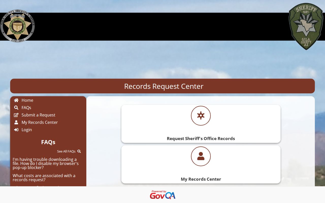Click the Request Sheriff's Office Records label
Image resolution: width=325 pixels, height=203 pixels.
pos(201,139)
